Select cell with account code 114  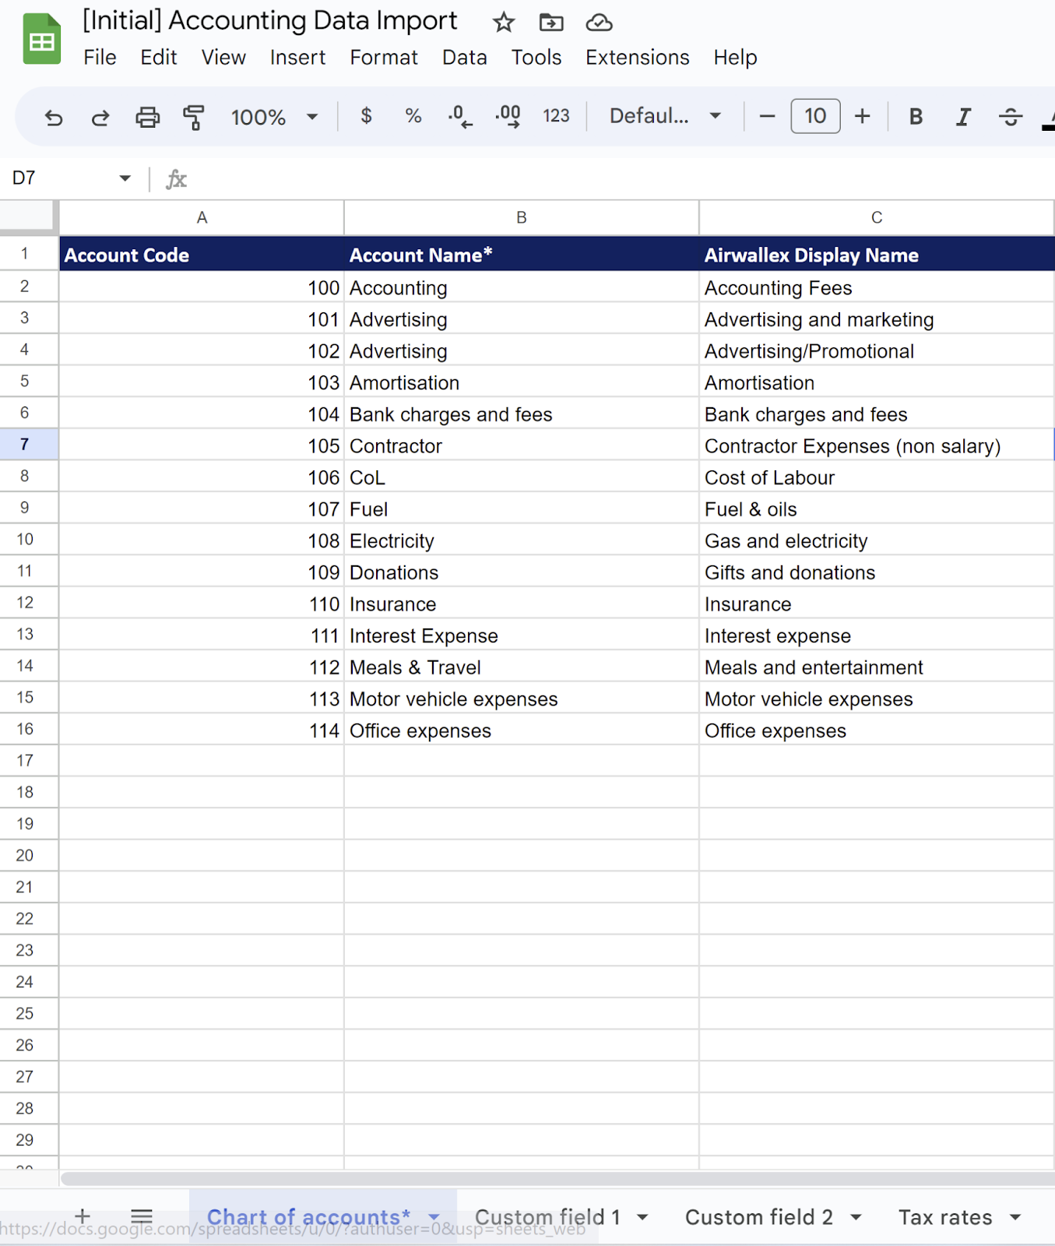point(202,730)
